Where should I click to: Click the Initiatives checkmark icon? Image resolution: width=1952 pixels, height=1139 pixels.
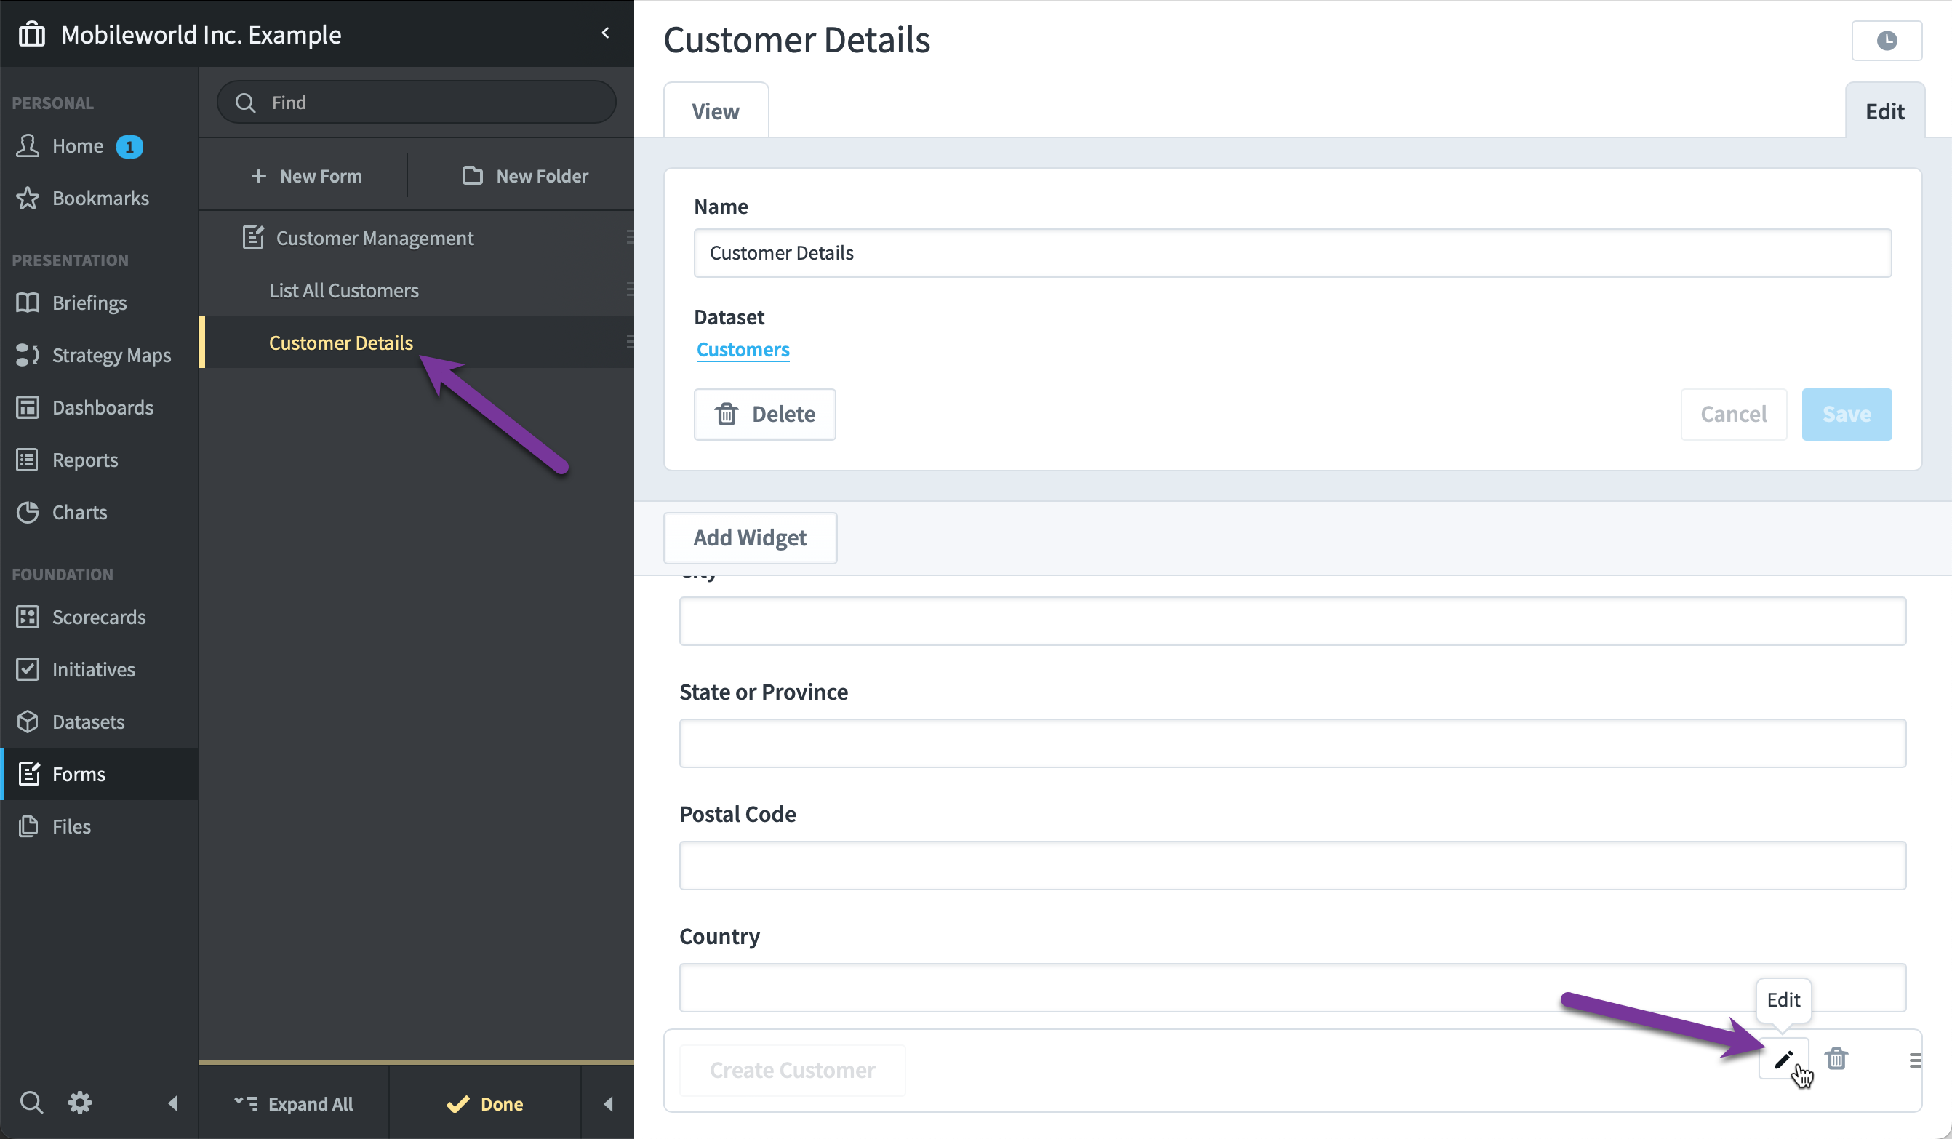pos(28,668)
